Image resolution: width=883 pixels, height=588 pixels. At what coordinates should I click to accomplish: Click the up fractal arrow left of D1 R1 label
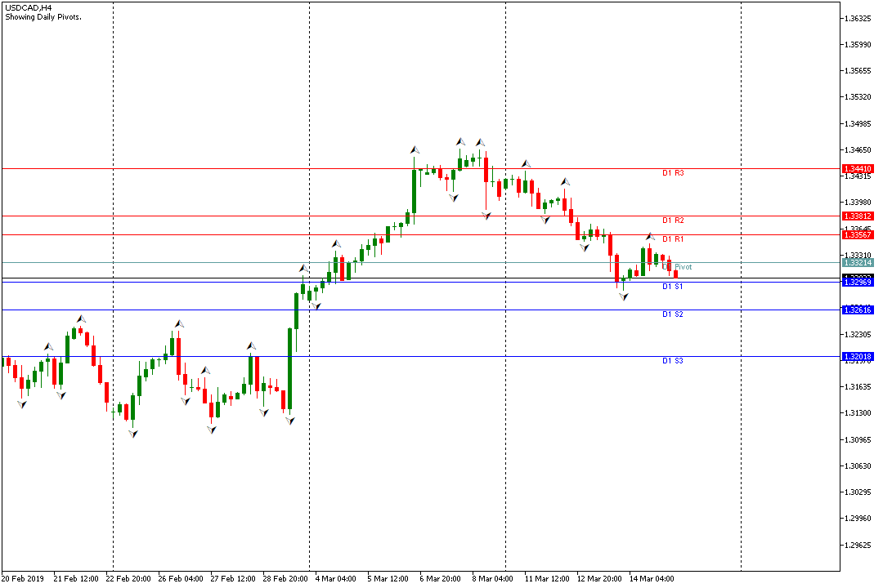click(650, 236)
